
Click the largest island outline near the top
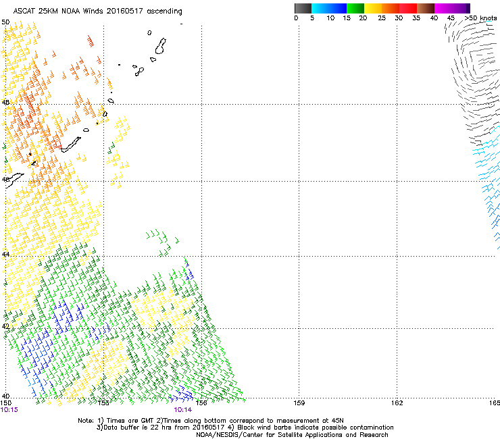point(160,46)
